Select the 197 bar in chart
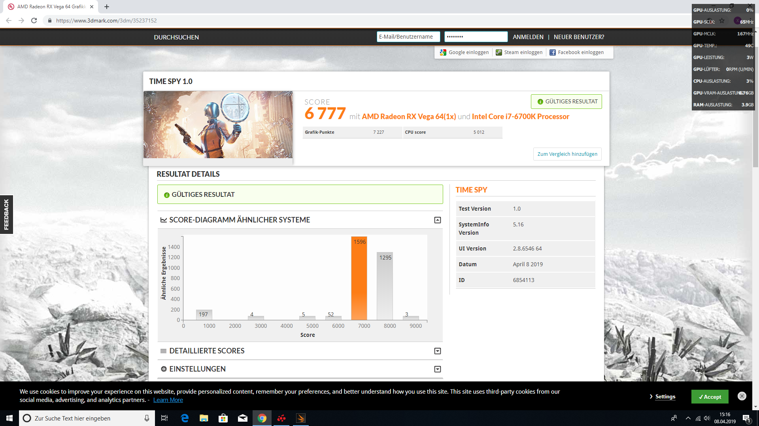The image size is (759, 426). (x=204, y=315)
